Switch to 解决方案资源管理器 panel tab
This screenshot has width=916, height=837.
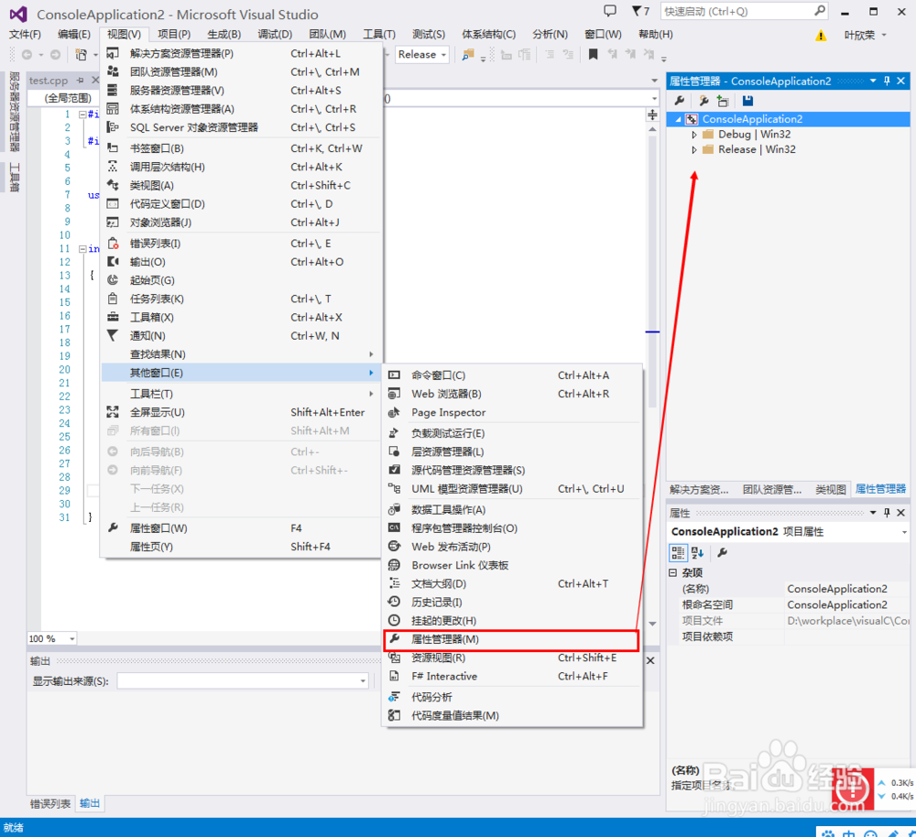pos(699,489)
